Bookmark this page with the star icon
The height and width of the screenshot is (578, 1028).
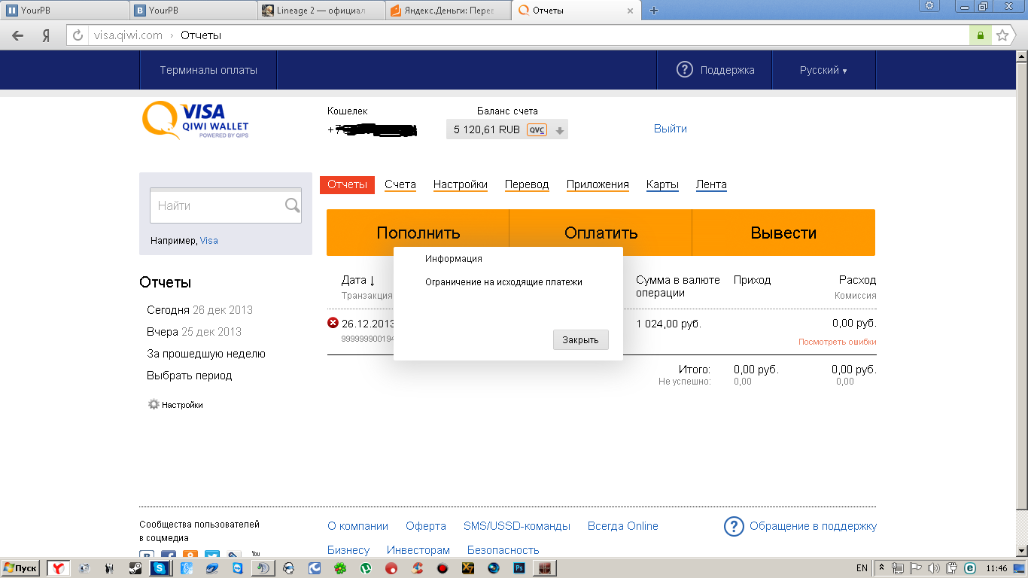pyautogui.click(x=1002, y=35)
